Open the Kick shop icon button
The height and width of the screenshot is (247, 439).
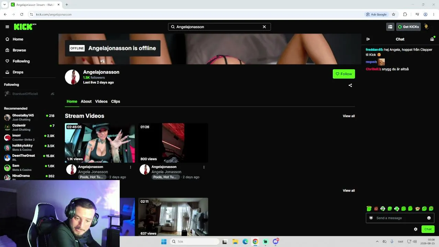click(x=390, y=27)
